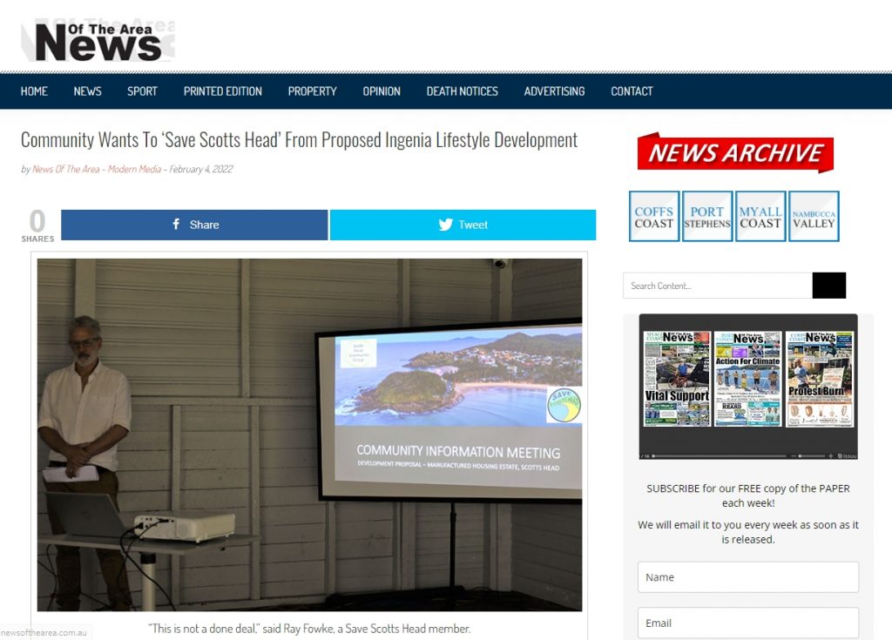Open the Vital Support newspaper cover
892x640 pixels.
pos(677,379)
